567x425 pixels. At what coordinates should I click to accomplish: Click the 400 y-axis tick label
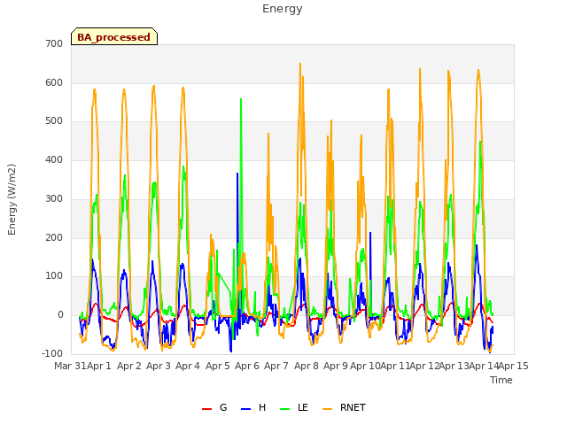[x=54, y=159]
